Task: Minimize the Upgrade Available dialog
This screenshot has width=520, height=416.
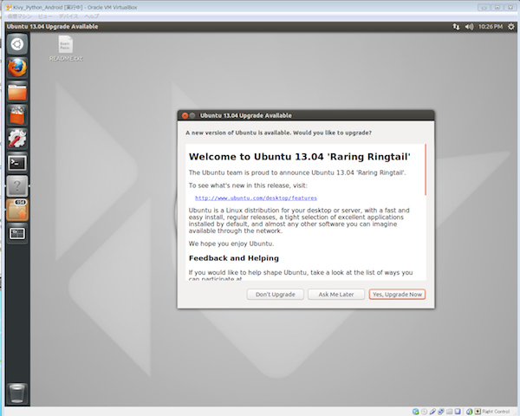Action: point(192,115)
